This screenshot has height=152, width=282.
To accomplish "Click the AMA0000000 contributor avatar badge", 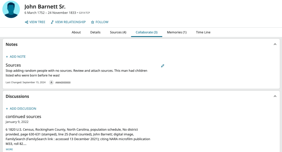I will coord(51,83).
